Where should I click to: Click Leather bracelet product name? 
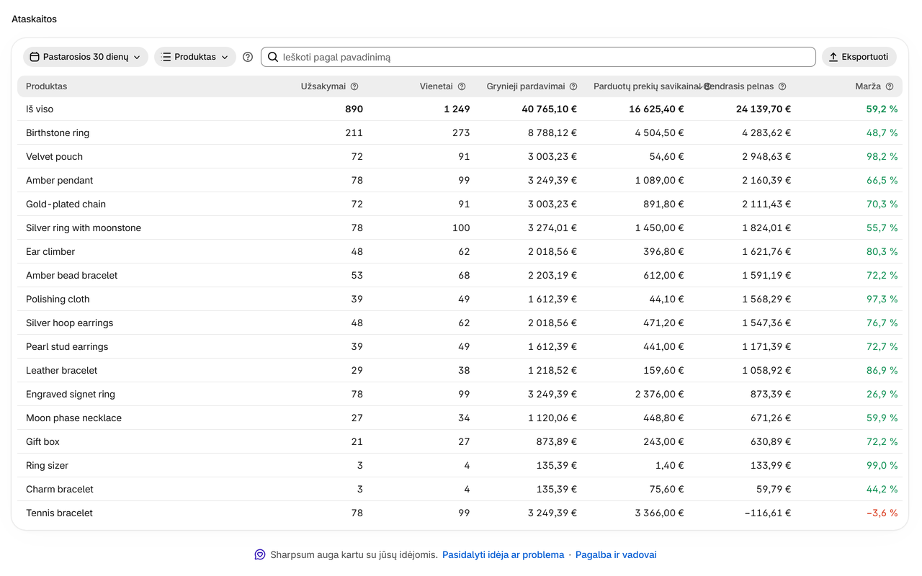click(61, 370)
